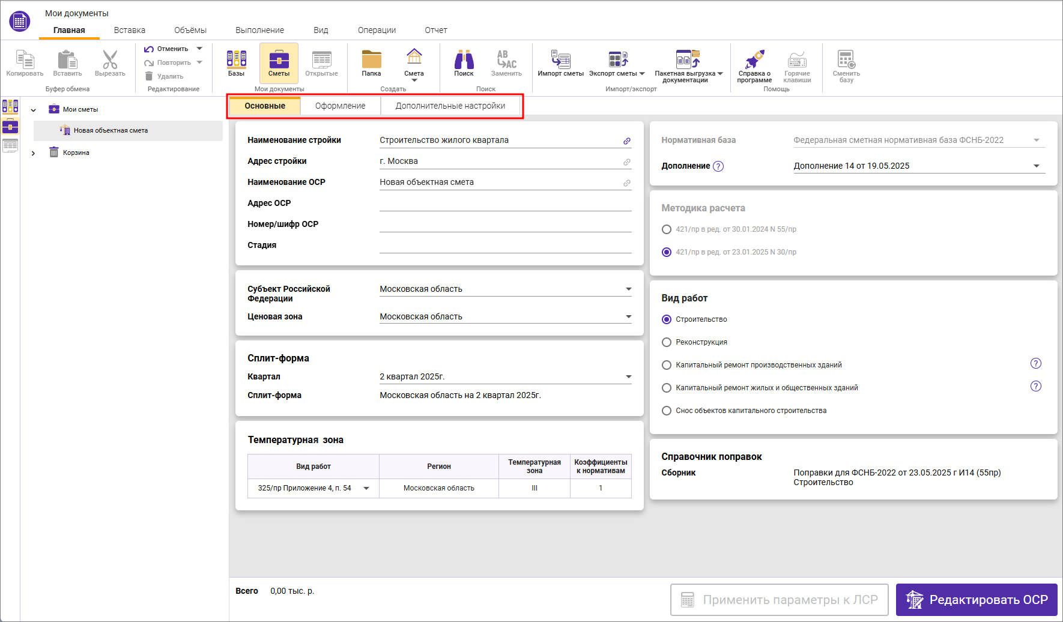1063x622 pixels.
Task: Click the Редактировать ОСР button
Action: [976, 599]
